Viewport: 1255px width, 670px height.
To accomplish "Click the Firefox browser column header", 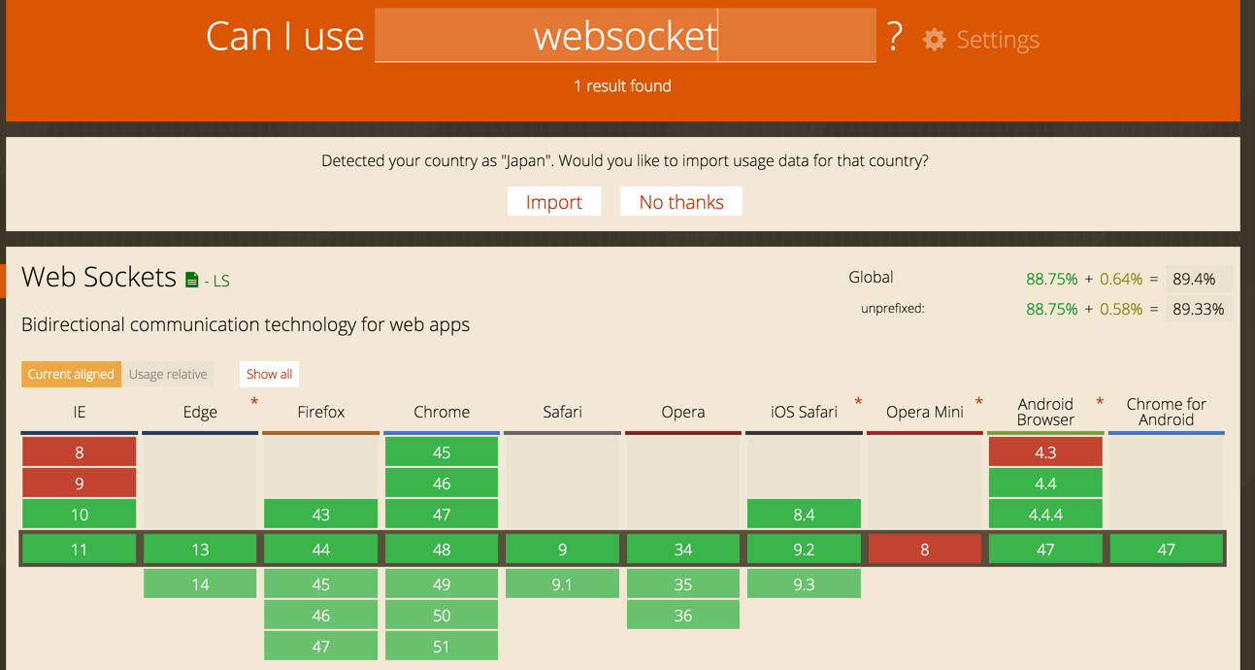I will [x=320, y=412].
